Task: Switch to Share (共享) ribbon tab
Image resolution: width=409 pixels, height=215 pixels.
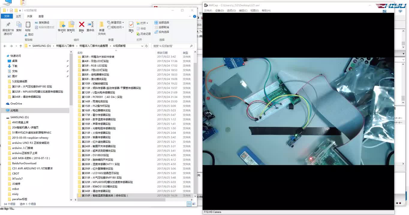Action: point(30,16)
